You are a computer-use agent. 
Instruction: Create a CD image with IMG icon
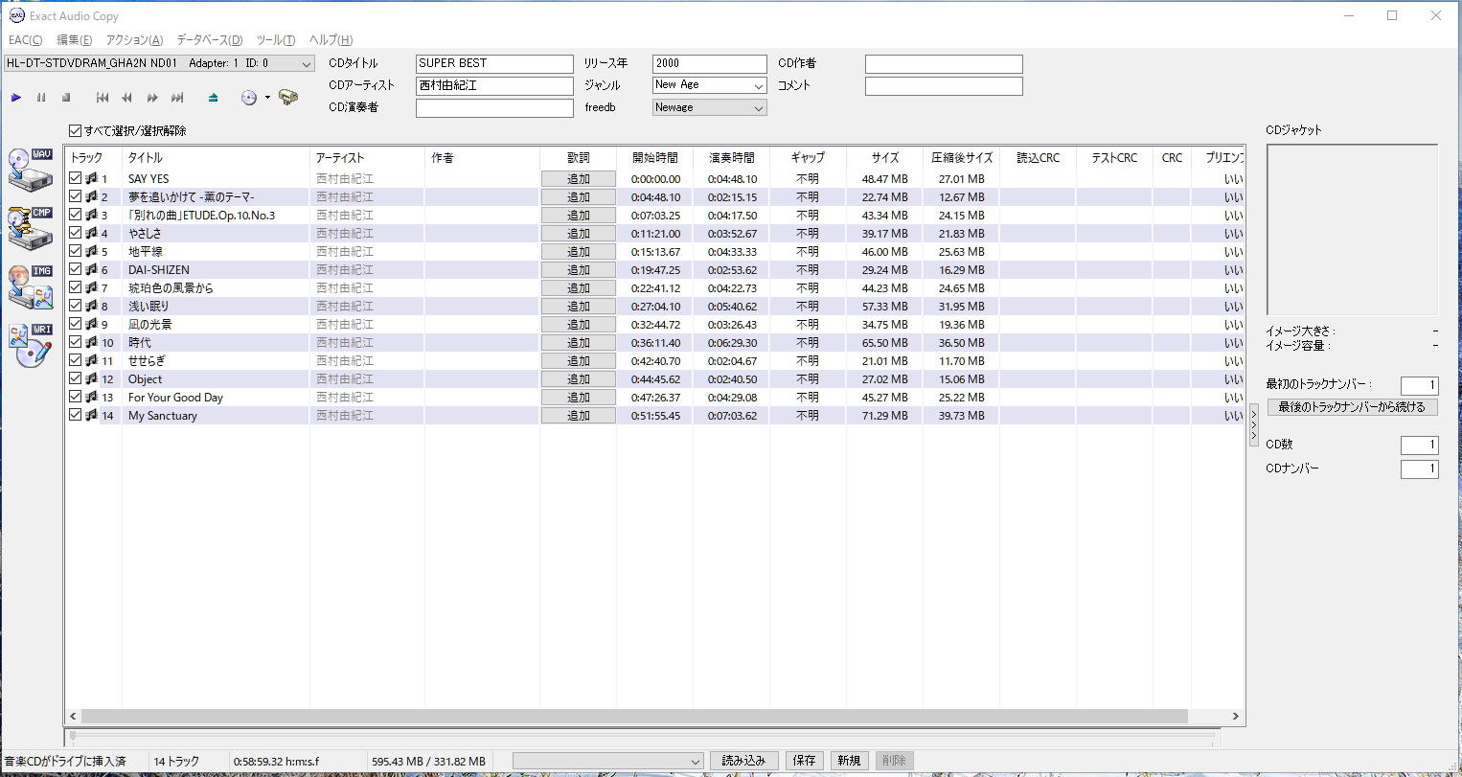(x=31, y=287)
